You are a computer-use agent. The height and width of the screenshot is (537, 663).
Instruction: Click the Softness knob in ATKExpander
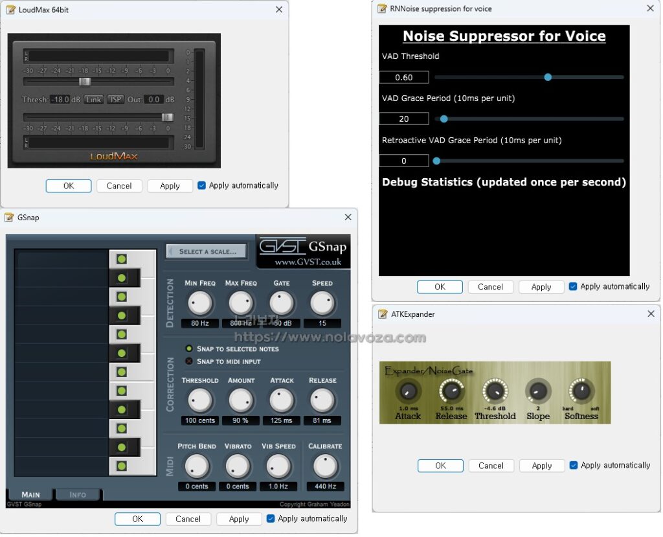pyautogui.click(x=581, y=391)
